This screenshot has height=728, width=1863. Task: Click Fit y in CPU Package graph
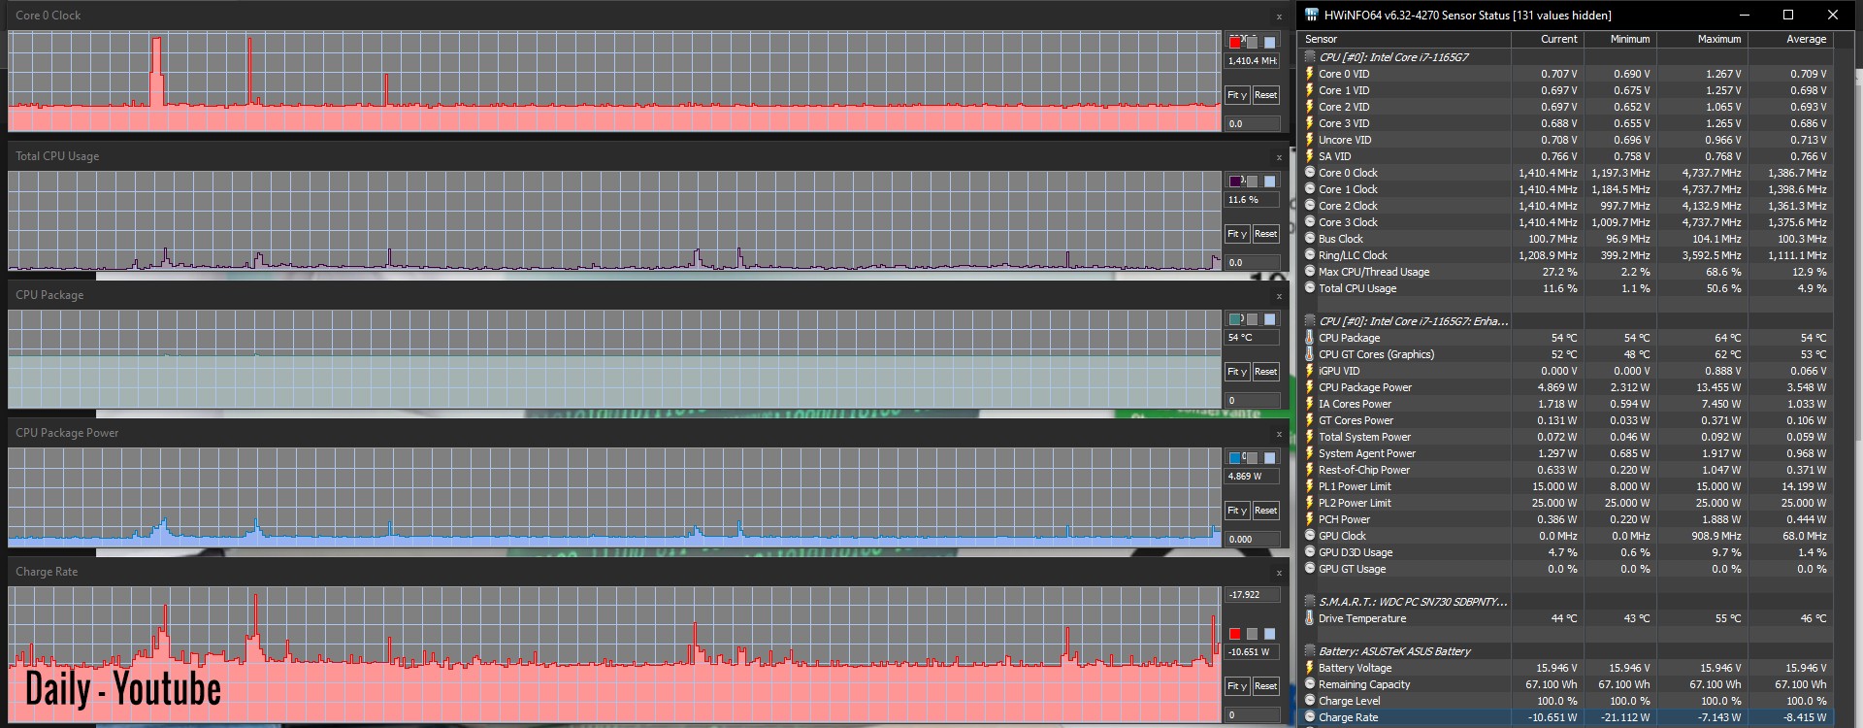point(1236,372)
